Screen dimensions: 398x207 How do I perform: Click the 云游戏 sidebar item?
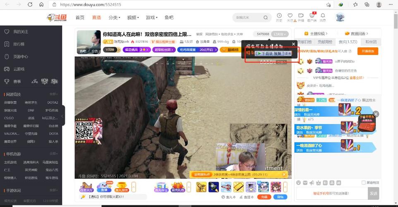click(x=19, y=69)
